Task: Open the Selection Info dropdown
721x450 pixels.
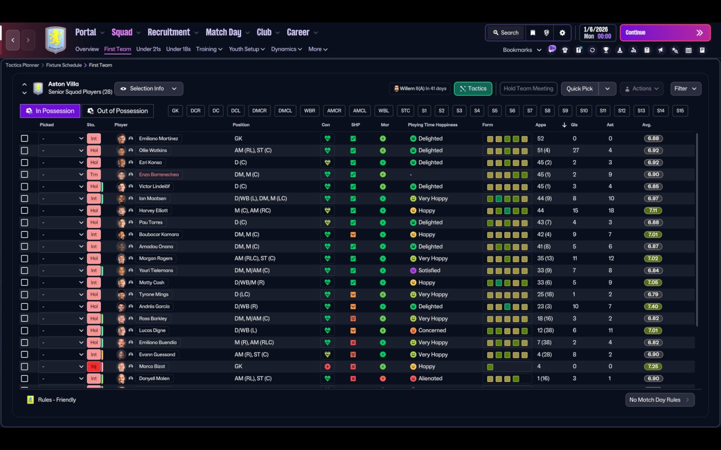Action: pyautogui.click(x=149, y=89)
